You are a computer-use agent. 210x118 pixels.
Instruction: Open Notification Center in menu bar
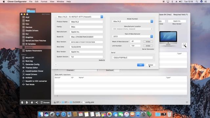206,2
